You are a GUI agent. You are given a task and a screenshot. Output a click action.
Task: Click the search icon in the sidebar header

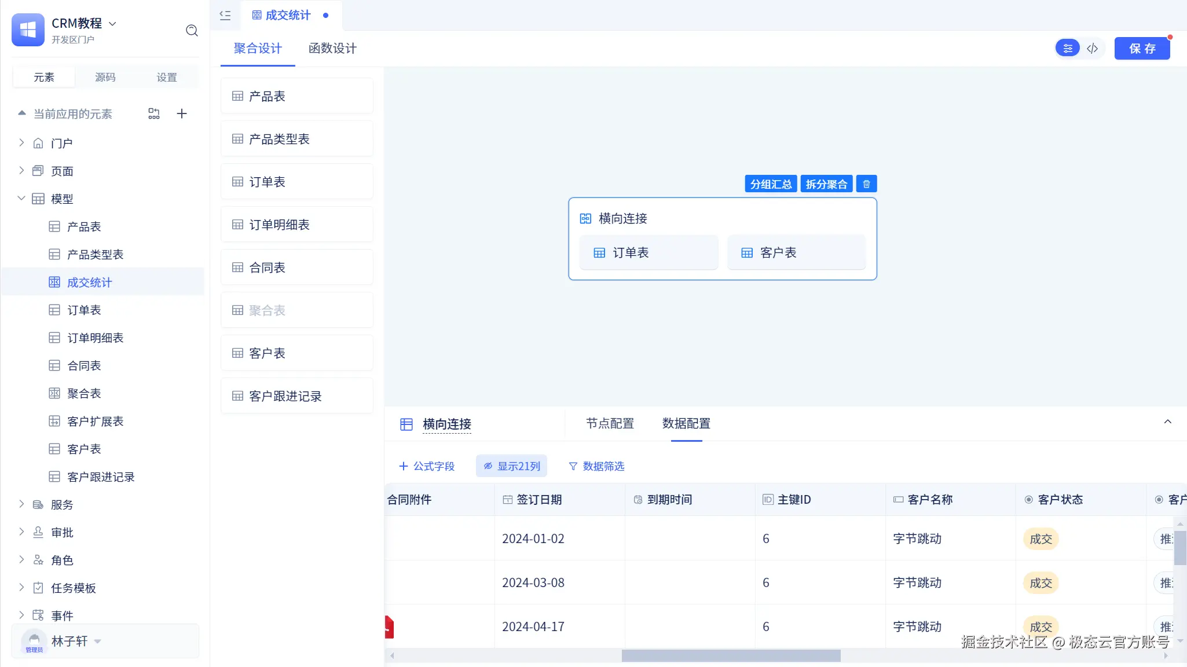point(192,31)
